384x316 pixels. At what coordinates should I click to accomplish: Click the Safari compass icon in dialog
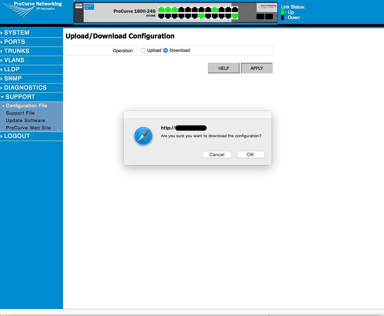tap(143, 136)
